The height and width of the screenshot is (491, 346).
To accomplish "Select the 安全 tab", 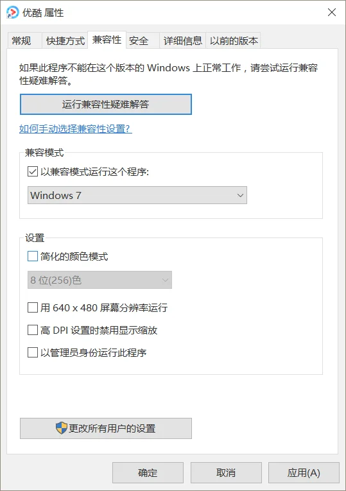I will [139, 40].
